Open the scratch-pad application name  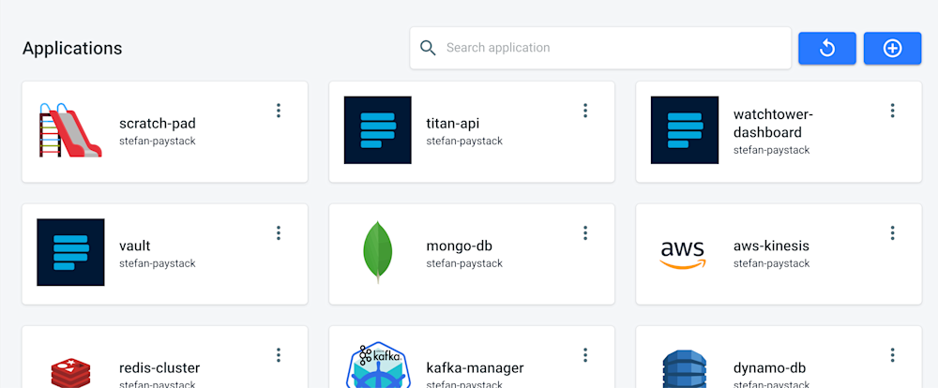click(x=158, y=124)
